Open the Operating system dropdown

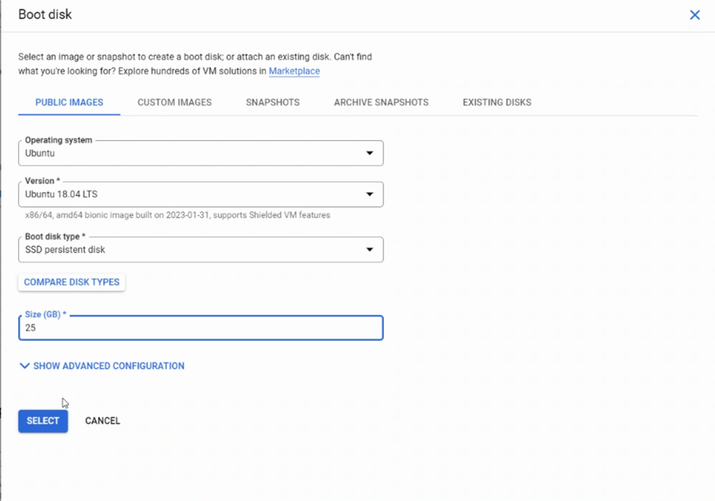tap(201, 153)
